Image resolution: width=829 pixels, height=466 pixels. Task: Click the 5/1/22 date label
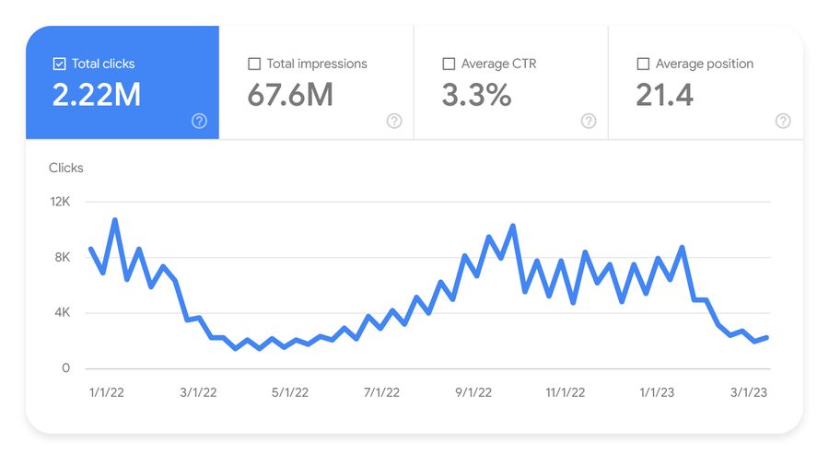(x=290, y=392)
